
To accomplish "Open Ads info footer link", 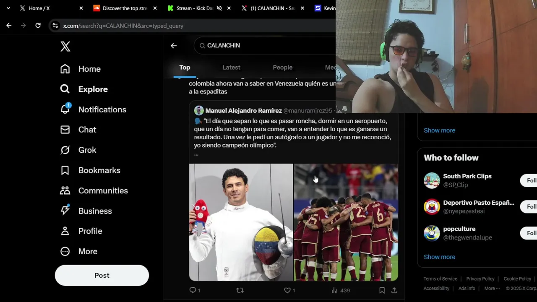I will point(467,289).
